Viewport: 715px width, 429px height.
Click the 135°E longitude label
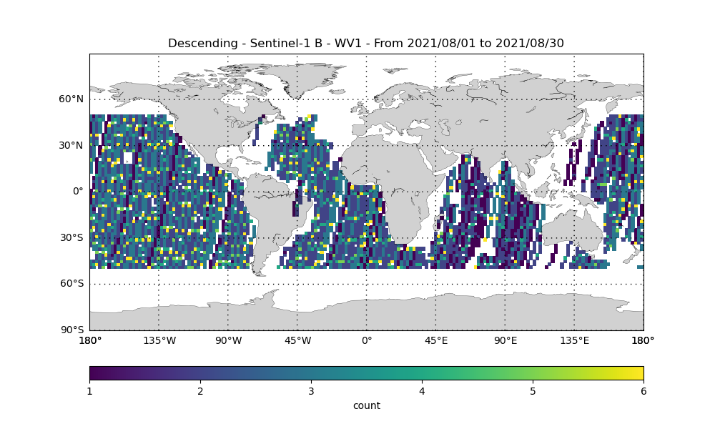[x=575, y=340]
